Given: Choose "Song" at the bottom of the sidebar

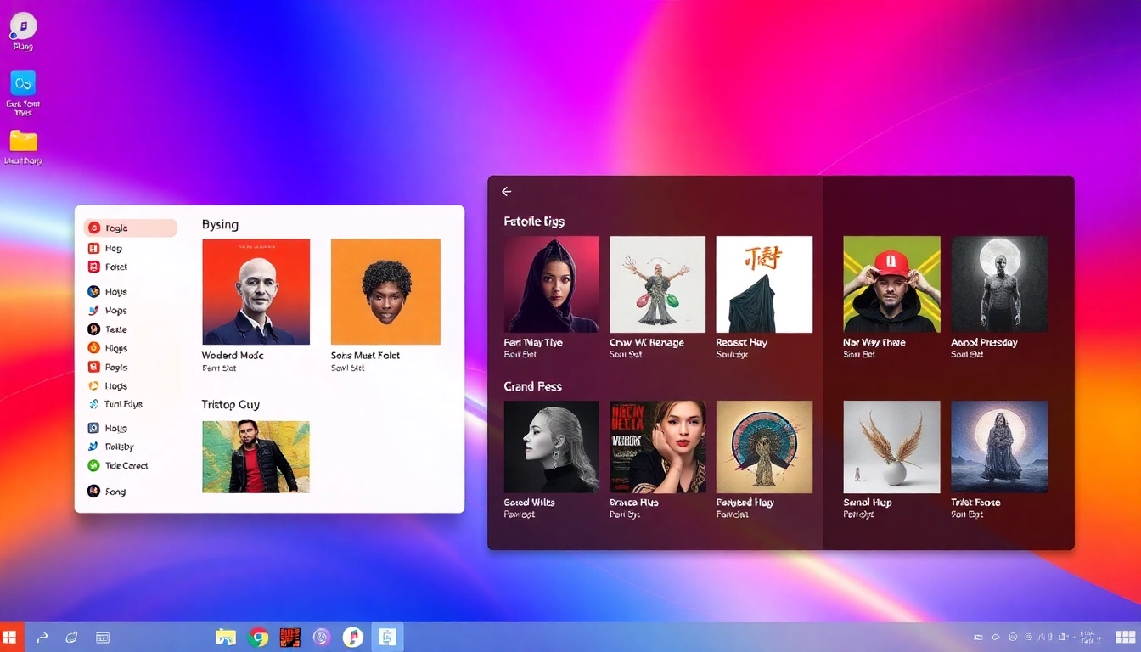Looking at the screenshot, I should pos(115,491).
